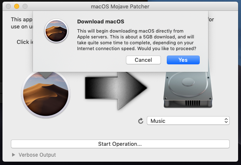Refresh the volume list with the reload icon
The width and height of the screenshot is (241, 165).
click(141, 121)
